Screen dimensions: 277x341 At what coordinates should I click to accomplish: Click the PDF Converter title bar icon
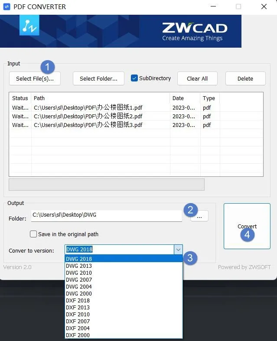tap(7, 7)
